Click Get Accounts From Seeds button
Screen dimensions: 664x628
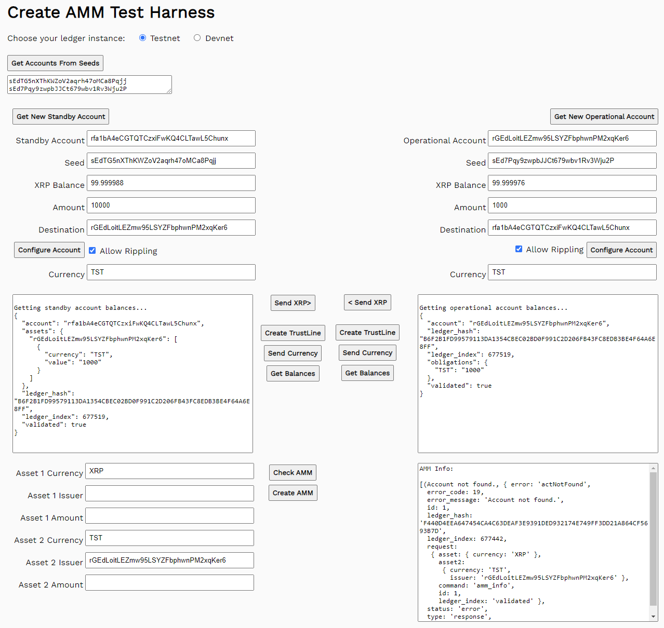[55, 63]
